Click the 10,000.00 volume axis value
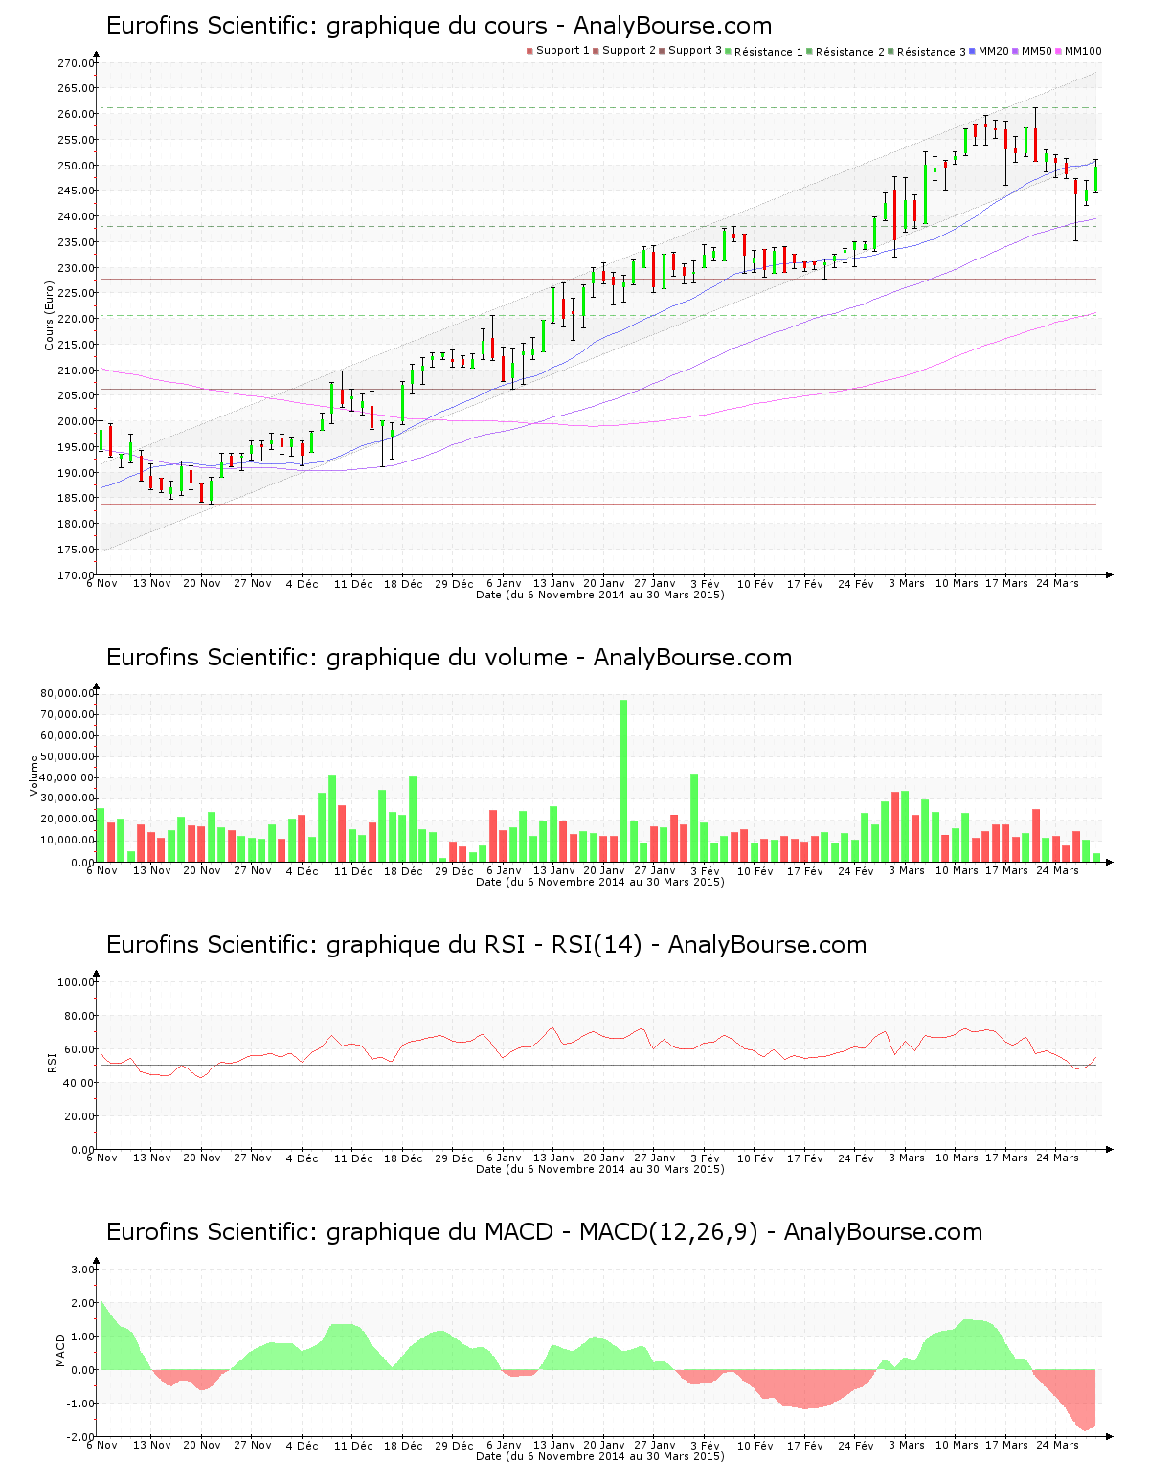 [67, 841]
